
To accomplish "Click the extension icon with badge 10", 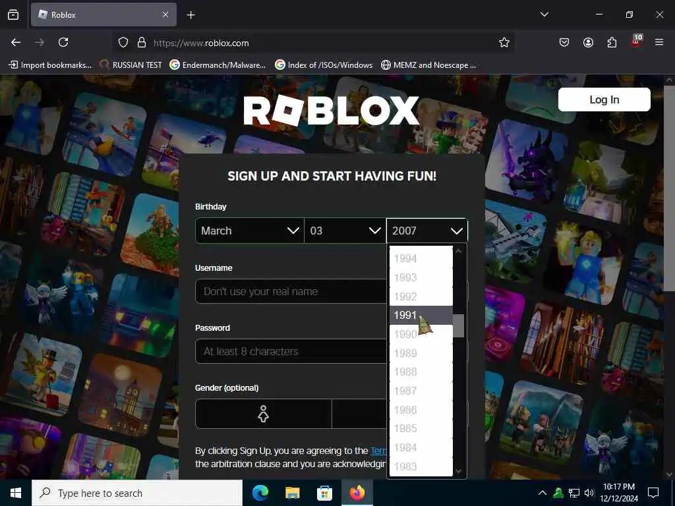I will [636, 42].
